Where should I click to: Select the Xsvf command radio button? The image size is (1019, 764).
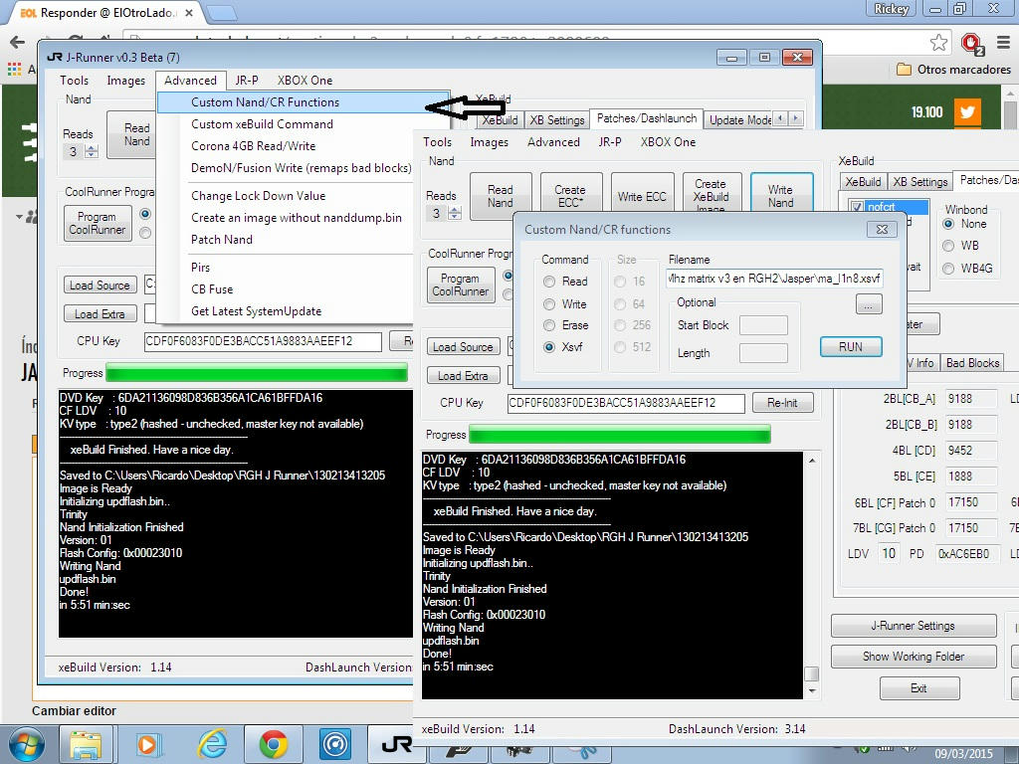coord(549,347)
